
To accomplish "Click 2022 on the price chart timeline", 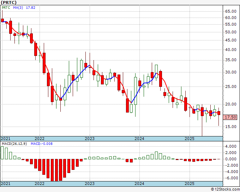I will tap(40, 139).
